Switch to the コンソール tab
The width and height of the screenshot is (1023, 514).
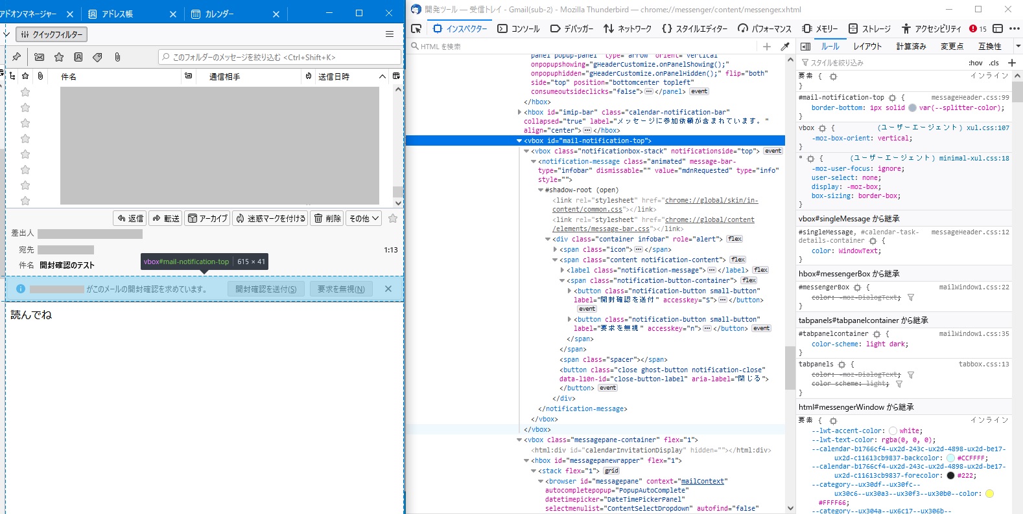tap(519, 28)
